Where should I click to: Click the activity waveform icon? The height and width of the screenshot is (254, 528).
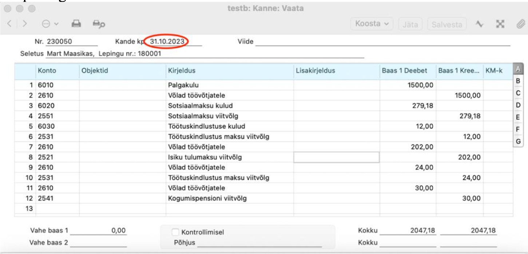[480, 24]
